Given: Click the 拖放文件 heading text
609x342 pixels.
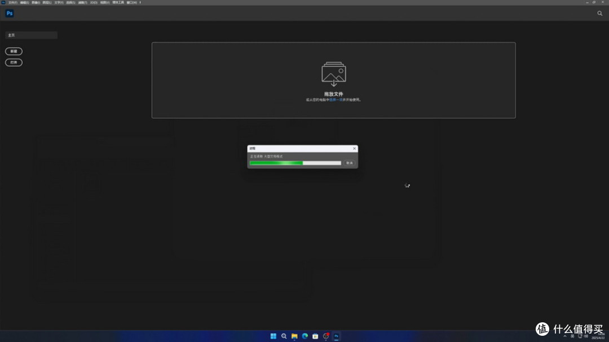Looking at the screenshot, I should pos(334,94).
